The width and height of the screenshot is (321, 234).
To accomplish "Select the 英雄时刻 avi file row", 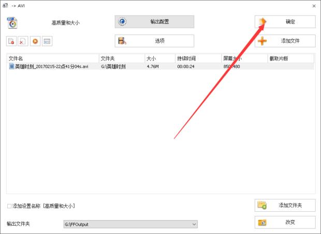I will tap(52, 66).
